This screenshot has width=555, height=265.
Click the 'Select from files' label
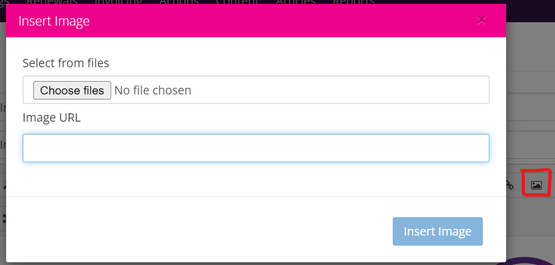(66, 63)
